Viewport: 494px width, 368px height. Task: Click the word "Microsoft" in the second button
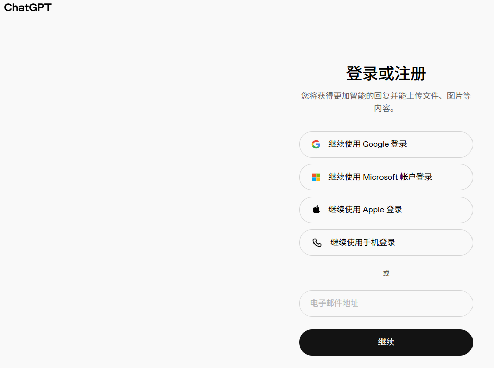pyautogui.click(x=380, y=177)
